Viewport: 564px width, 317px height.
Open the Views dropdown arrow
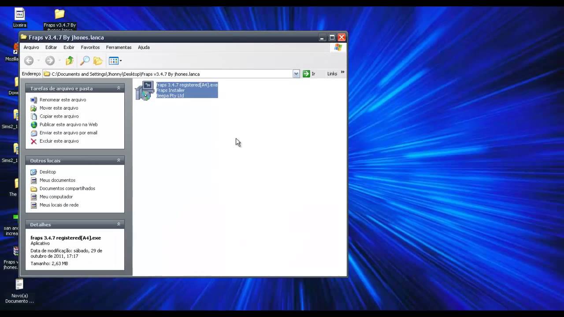pyautogui.click(x=121, y=61)
